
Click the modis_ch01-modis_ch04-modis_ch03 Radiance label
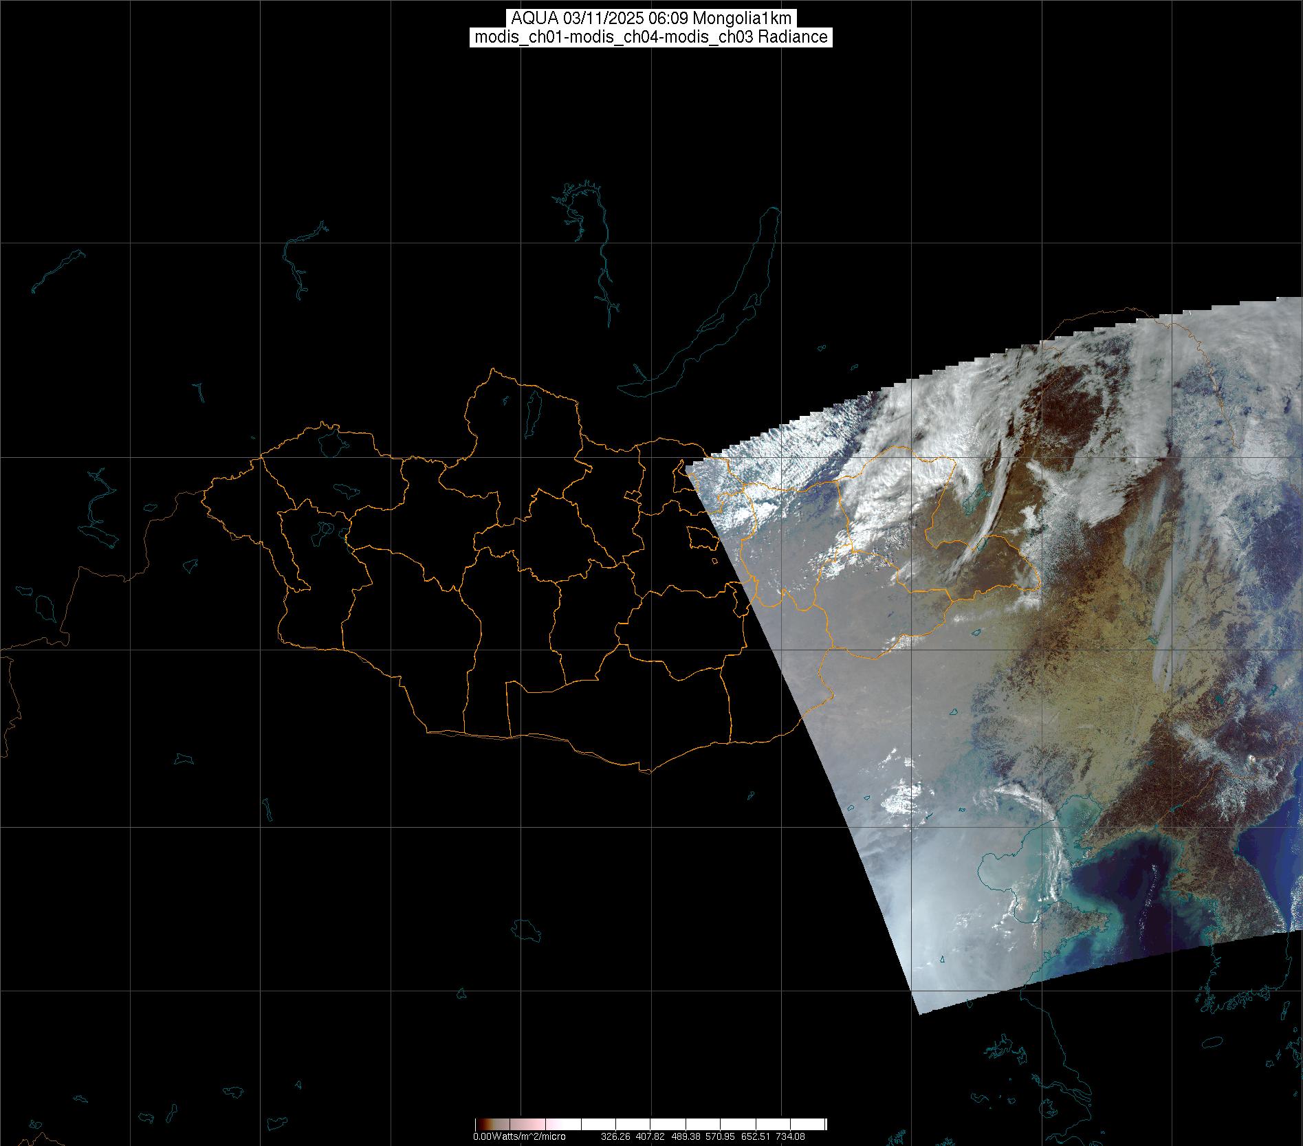(650, 37)
